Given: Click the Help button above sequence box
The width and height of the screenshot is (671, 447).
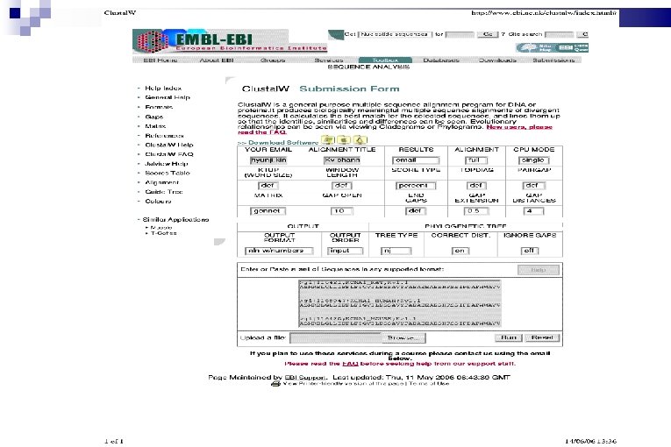Looking at the screenshot, I should pos(539,270).
